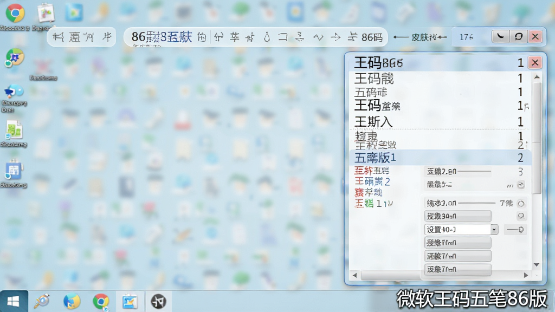Viewport: 555px width, 312px height.
Task: Click the 皮肤 label beside the input bar
Action: click(421, 37)
